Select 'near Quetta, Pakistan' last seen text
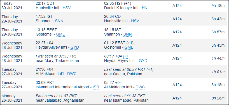Viewport: 229px width, 105px height. tap(123, 74)
